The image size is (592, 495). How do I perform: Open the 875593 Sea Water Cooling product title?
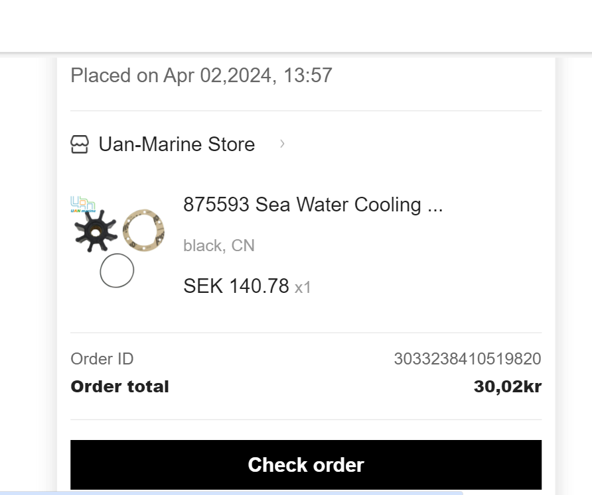[x=302, y=205]
